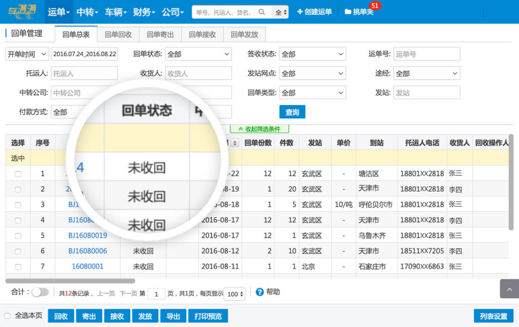Viewport: 519px width, 327px height.
Task: Click the date range field
Action: coord(84,54)
